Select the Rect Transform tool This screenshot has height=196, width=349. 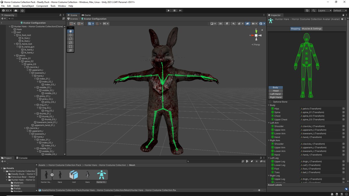click(x=70, y=46)
